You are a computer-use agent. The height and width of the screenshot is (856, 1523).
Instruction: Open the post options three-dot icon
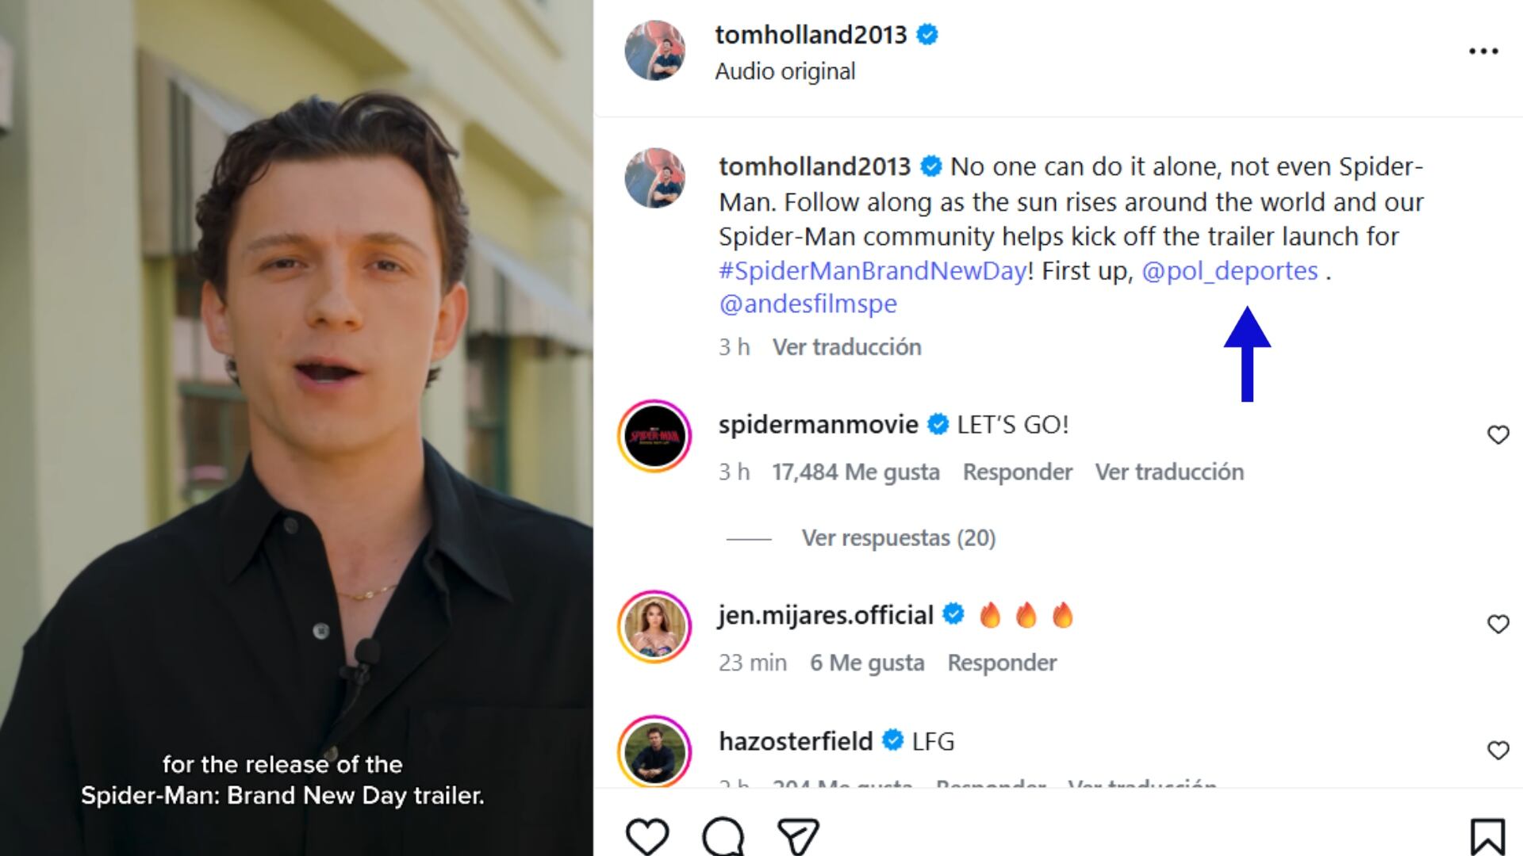tap(1482, 50)
